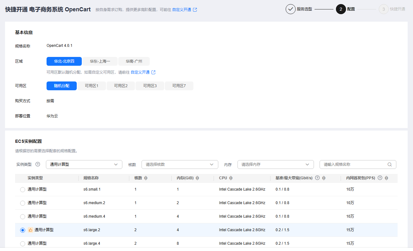Choose 随机分配 availability zone

click(62, 86)
